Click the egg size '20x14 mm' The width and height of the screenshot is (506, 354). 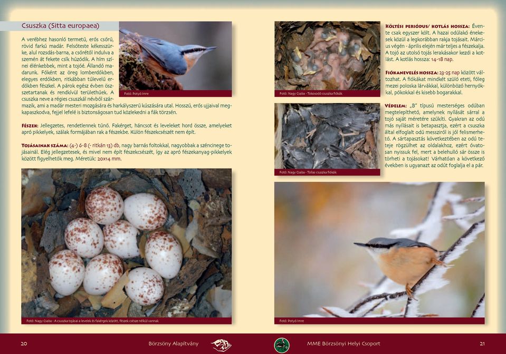coord(109,159)
